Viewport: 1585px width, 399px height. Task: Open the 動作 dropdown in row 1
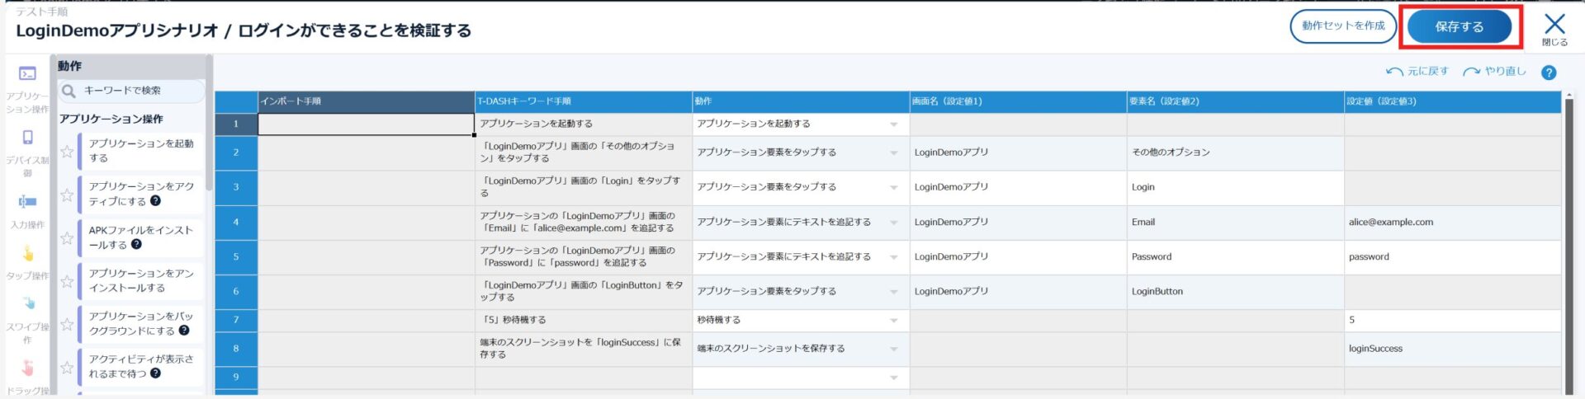click(x=893, y=124)
